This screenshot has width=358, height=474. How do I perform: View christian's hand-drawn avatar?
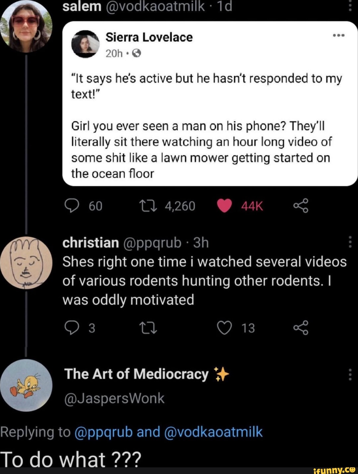point(26,263)
